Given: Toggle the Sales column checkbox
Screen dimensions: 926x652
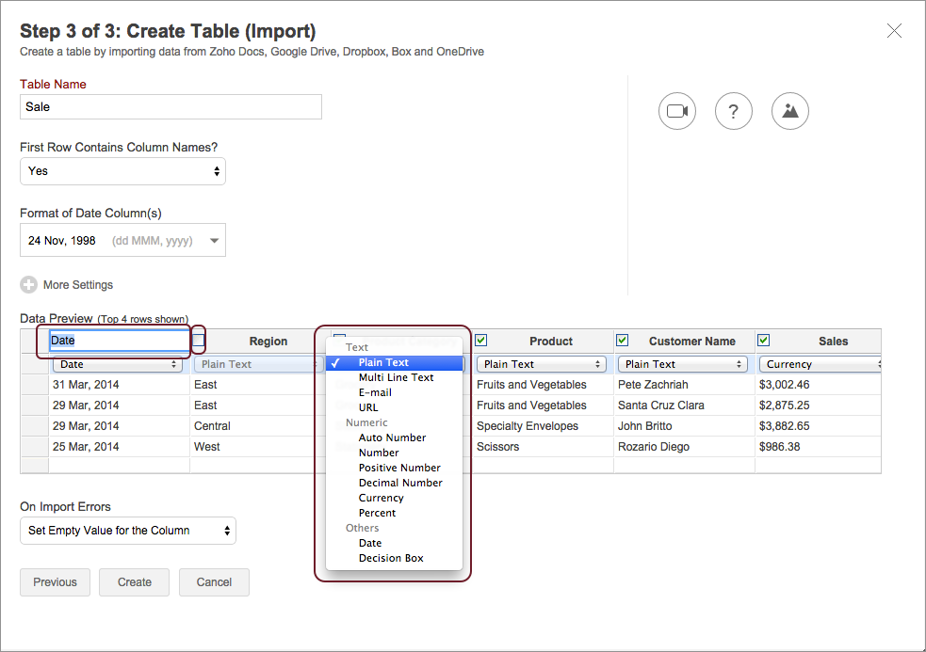Looking at the screenshot, I should tap(764, 341).
